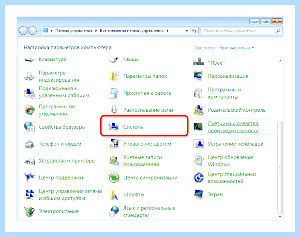Click the Электропитание battery icon
Image resolution: width=300 pixels, height=237 pixels.
click(x=29, y=211)
